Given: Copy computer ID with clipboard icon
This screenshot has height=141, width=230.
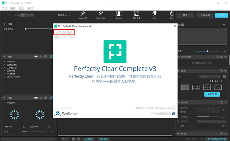Looking at the screenshot, I should pyautogui.click(x=174, y=108).
